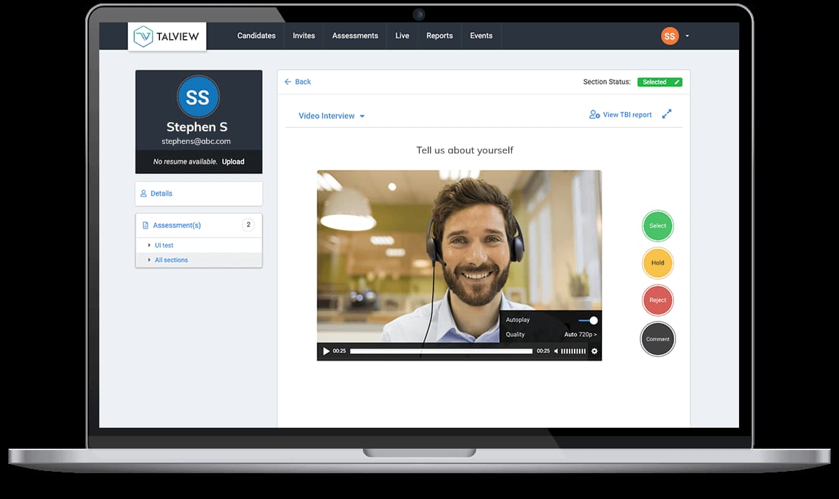
Task: Click the yellow Hold decision icon
Action: point(657,263)
